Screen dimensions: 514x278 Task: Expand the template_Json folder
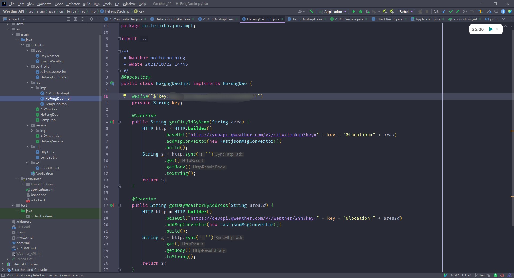[x=22, y=184]
